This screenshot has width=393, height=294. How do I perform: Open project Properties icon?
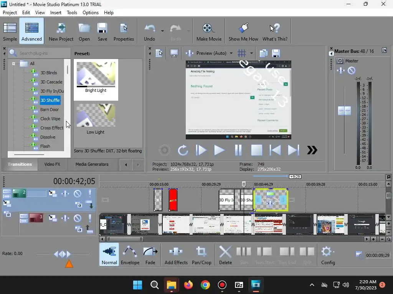click(124, 31)
